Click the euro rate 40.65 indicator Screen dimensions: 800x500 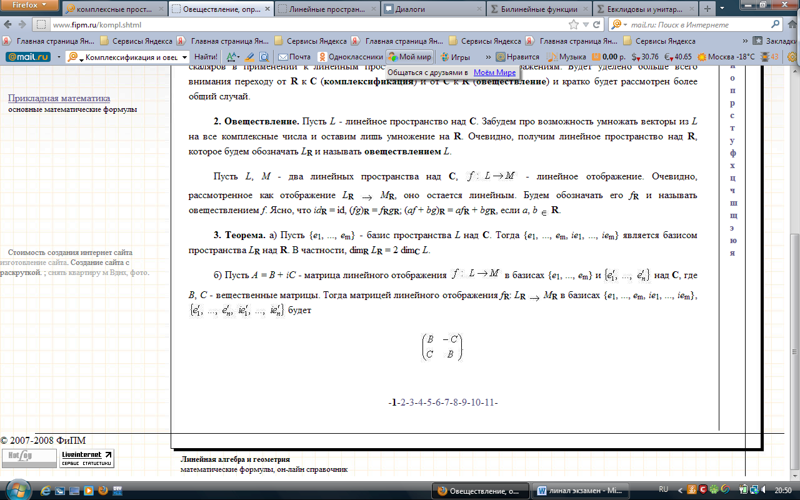point(677,57)
